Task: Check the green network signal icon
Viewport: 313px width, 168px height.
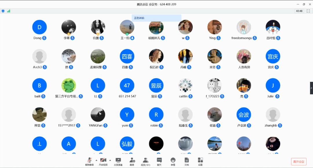Action: 9,11
